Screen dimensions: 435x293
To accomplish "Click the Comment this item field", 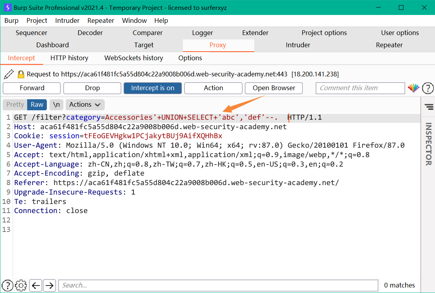I will click(360, 88).
